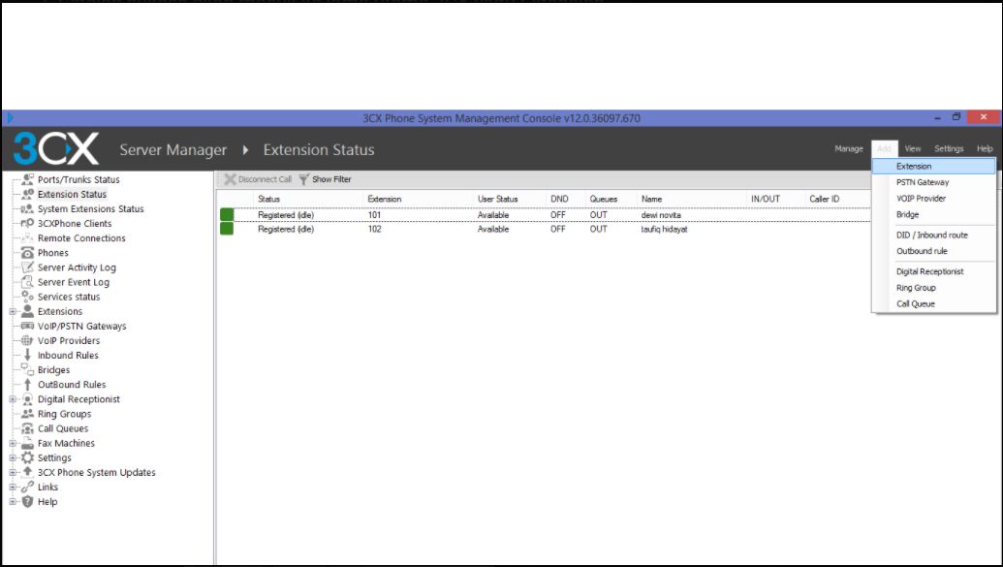Click the VoIP Providers globe icon
Image resolution: width=1003 pixels, height=567 pixels.
[27, 340]
